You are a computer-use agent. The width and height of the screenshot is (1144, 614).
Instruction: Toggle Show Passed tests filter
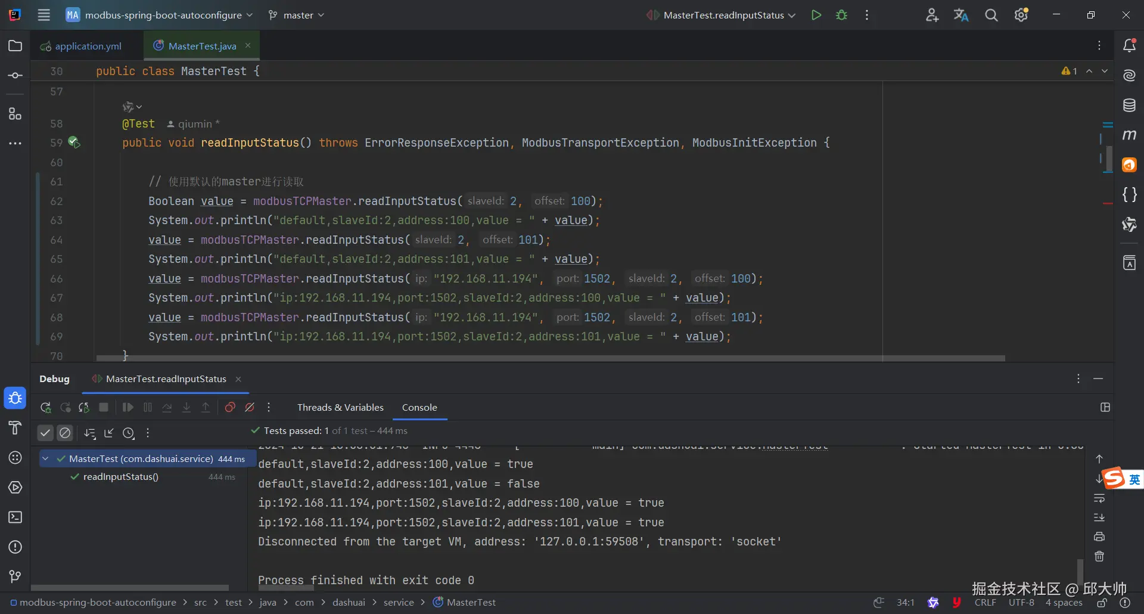[45, 433]
